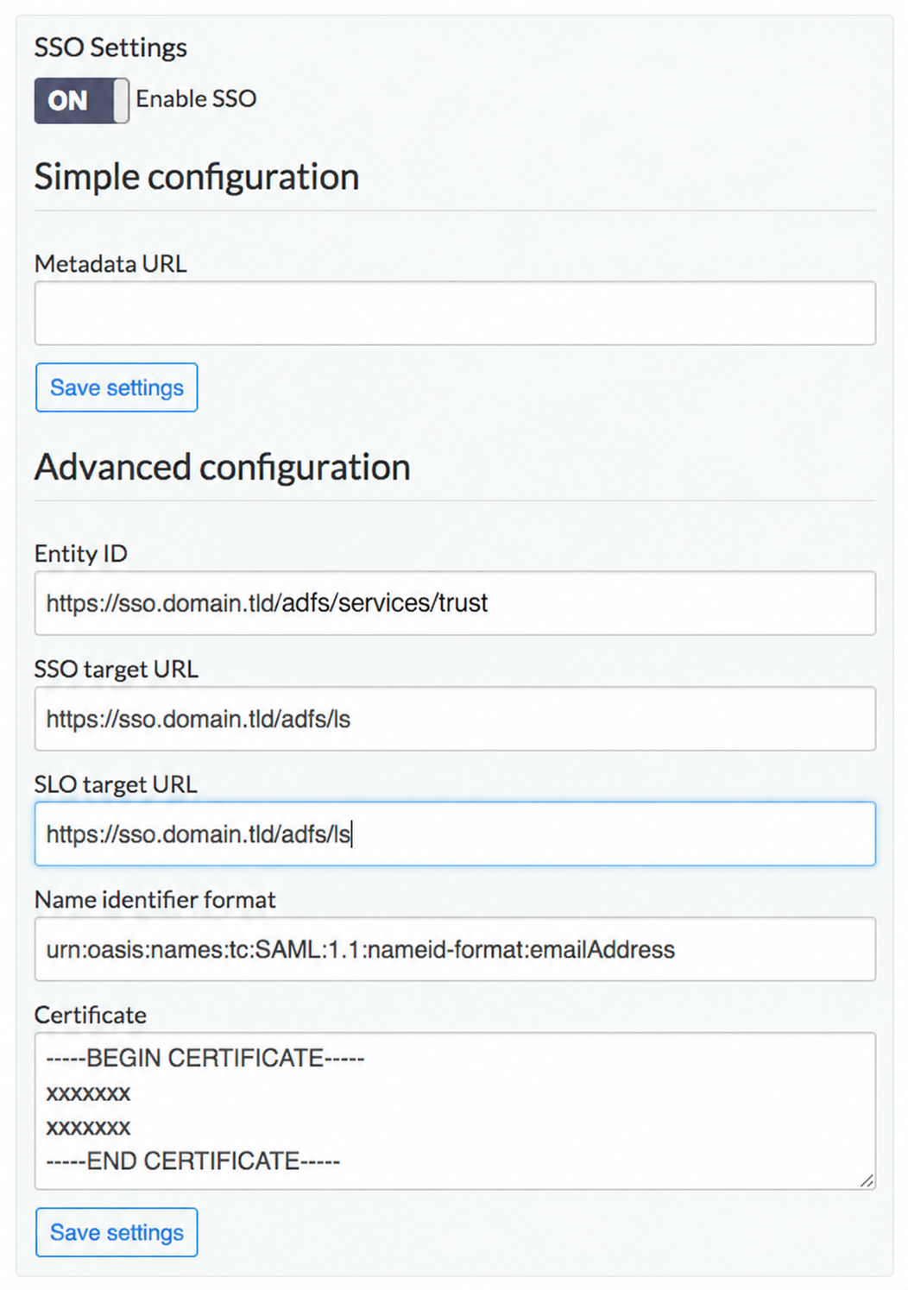Screen dimensions: 908x1290
Task: Click the SSO Settings title
Action: [x=110, y=47]
